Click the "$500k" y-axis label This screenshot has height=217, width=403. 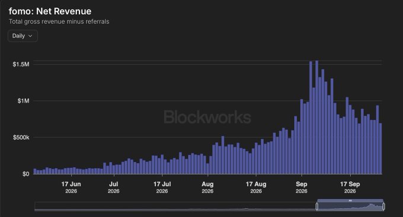(21, 138)
